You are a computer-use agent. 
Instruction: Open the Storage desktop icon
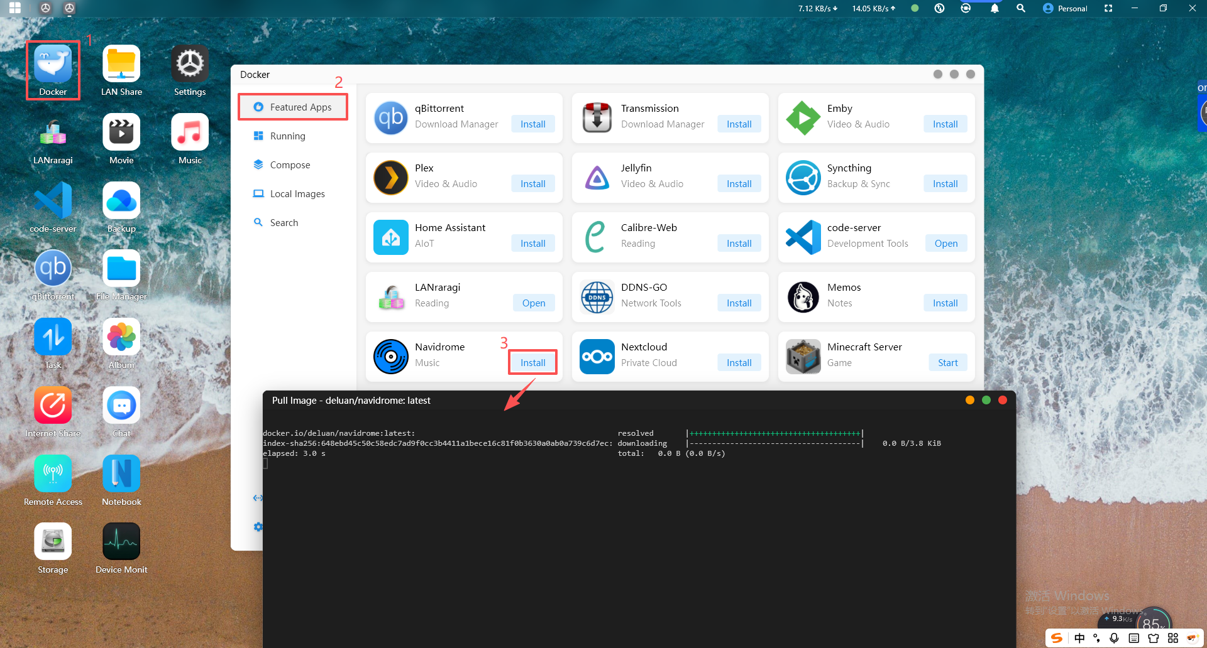(53, 542)
